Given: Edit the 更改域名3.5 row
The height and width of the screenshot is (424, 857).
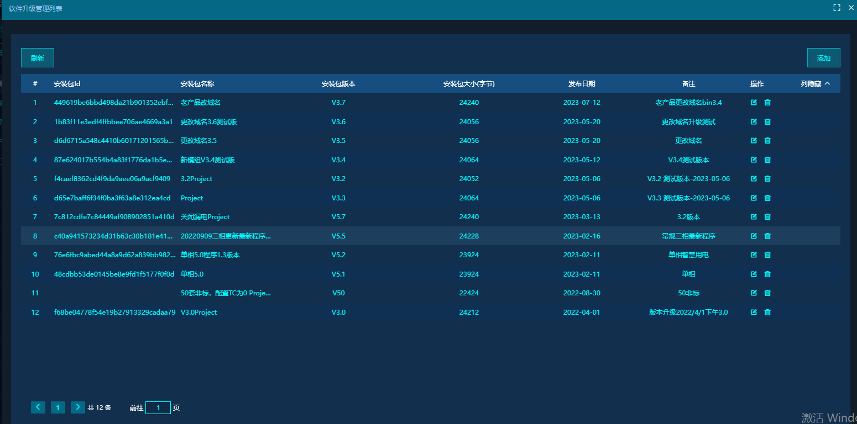Looking at the screenshot, I should 754,141.
